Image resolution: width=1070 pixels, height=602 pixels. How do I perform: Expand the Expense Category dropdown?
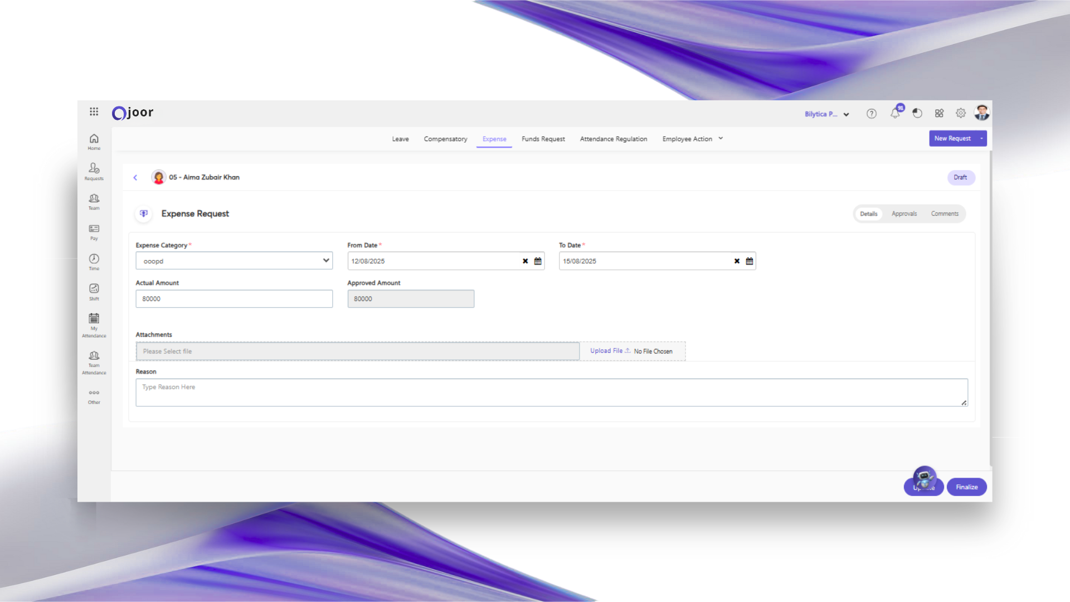[325, 261]
